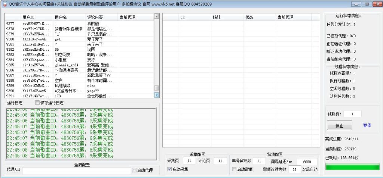Toggle the 启动留痕 checkbox
The image size is (383, 178).
pos(234,169)
